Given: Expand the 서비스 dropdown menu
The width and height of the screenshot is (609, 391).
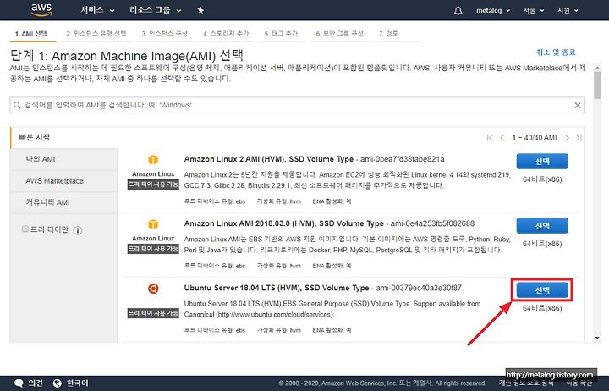Looking at the screenshot, I should click(97, 10).
